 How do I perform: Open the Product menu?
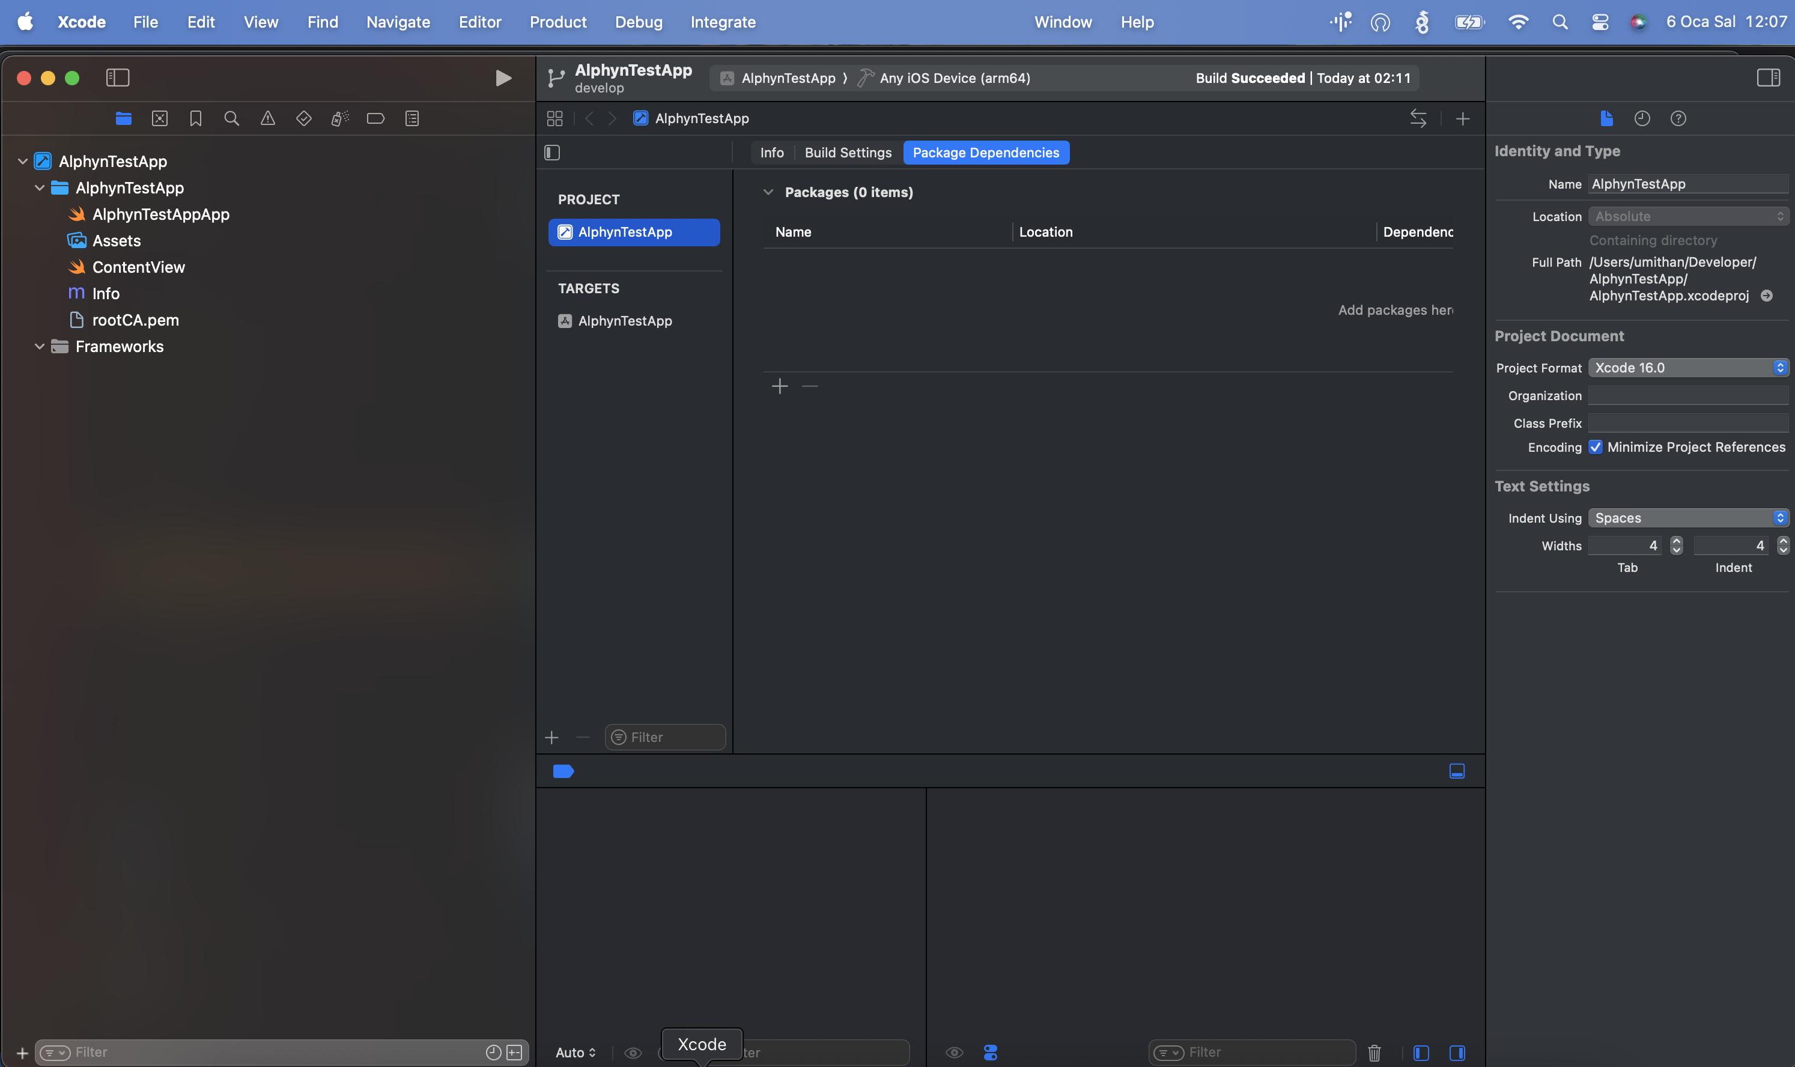[x=558, y=22]
